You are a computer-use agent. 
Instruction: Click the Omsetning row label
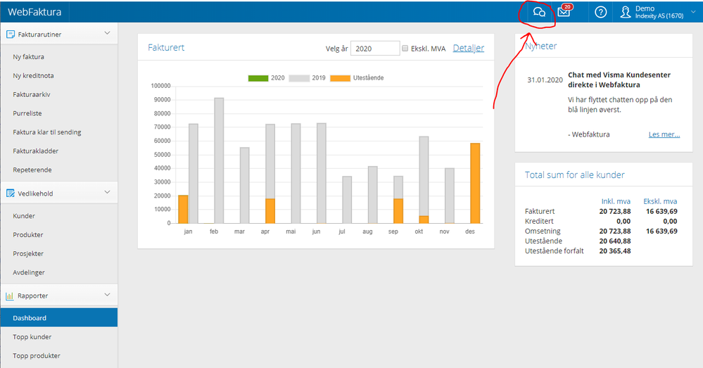point(543,231)
